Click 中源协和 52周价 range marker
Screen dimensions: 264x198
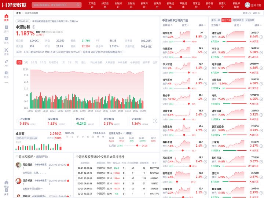coord(137,146)
